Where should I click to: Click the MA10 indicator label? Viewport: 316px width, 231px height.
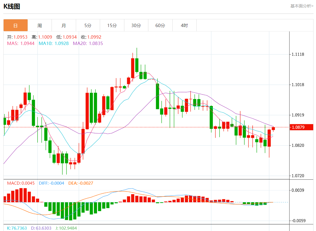[x=53, y=43]
